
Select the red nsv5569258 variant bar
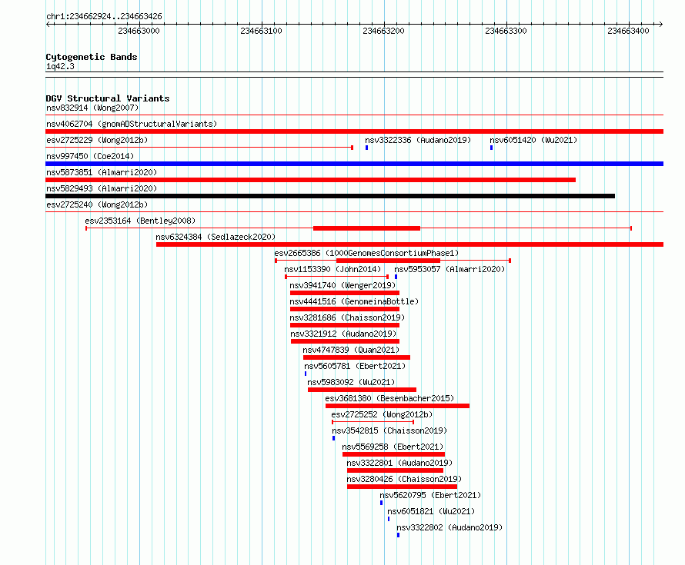(x=393, y=454)
